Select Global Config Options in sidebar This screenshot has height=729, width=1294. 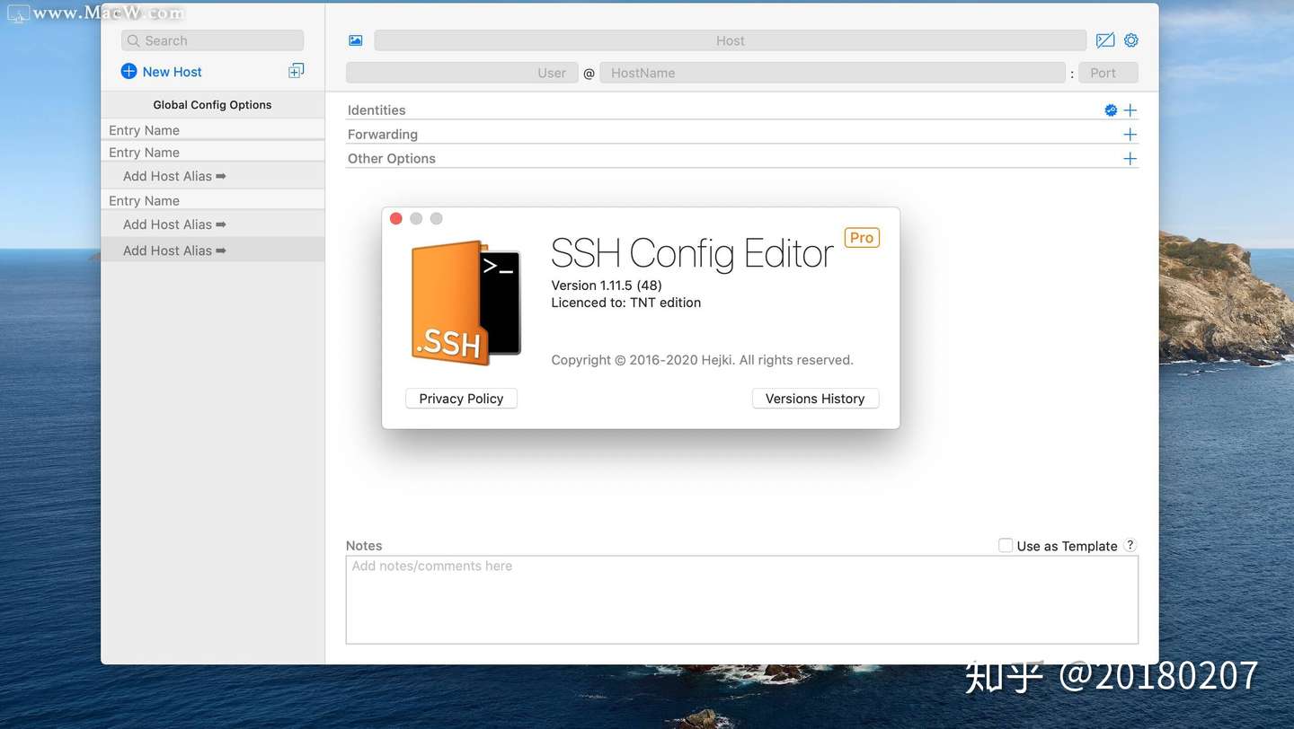[212, 105]
